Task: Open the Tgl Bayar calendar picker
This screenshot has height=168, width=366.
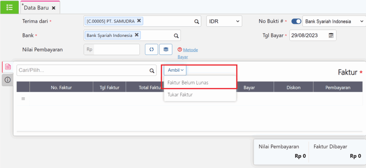Action: click(x=331, y=35)
